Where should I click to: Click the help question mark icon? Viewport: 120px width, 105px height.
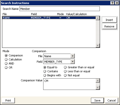pyautogui.click(x=112, y=3)
